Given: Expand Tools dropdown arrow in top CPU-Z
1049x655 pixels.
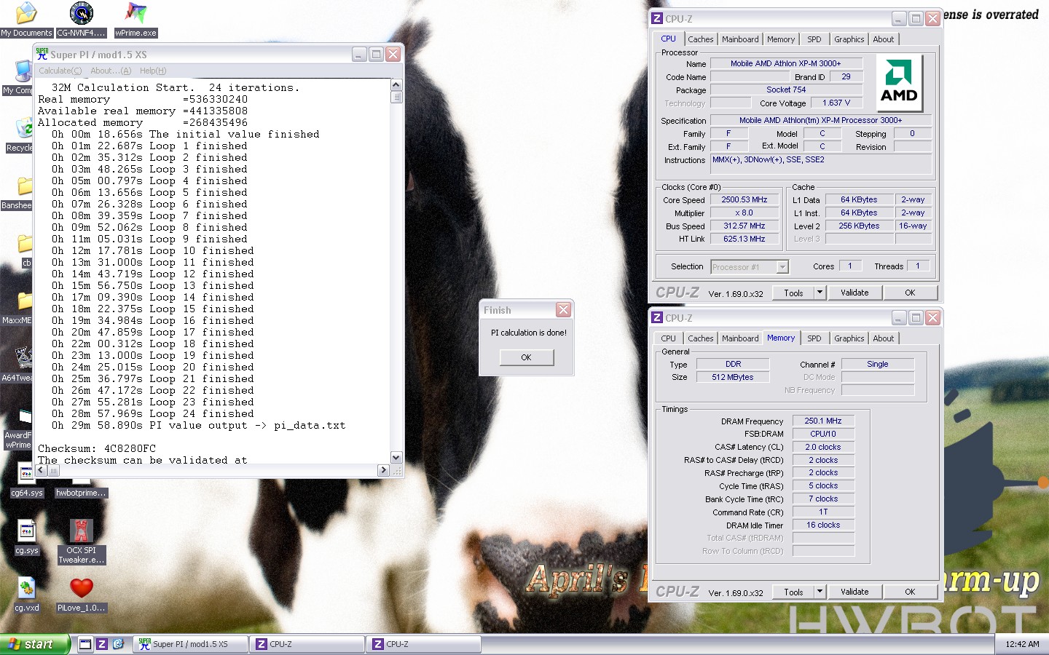Looking at the screenshot, I should [x=820, y=293].
